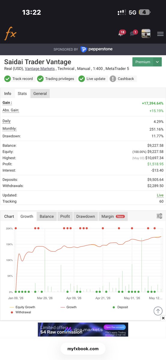Switch to the General tab
The height and width of the screenshot is (360, 166).
40,94
